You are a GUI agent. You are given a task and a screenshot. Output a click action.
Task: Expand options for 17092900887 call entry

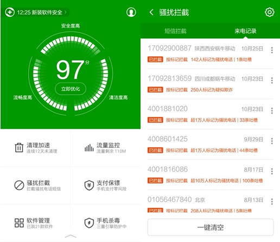272,50
